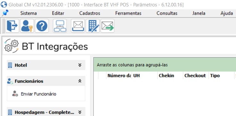Open the Cadastros menu
Screen dimensions: 236x116
click(90, 13)
